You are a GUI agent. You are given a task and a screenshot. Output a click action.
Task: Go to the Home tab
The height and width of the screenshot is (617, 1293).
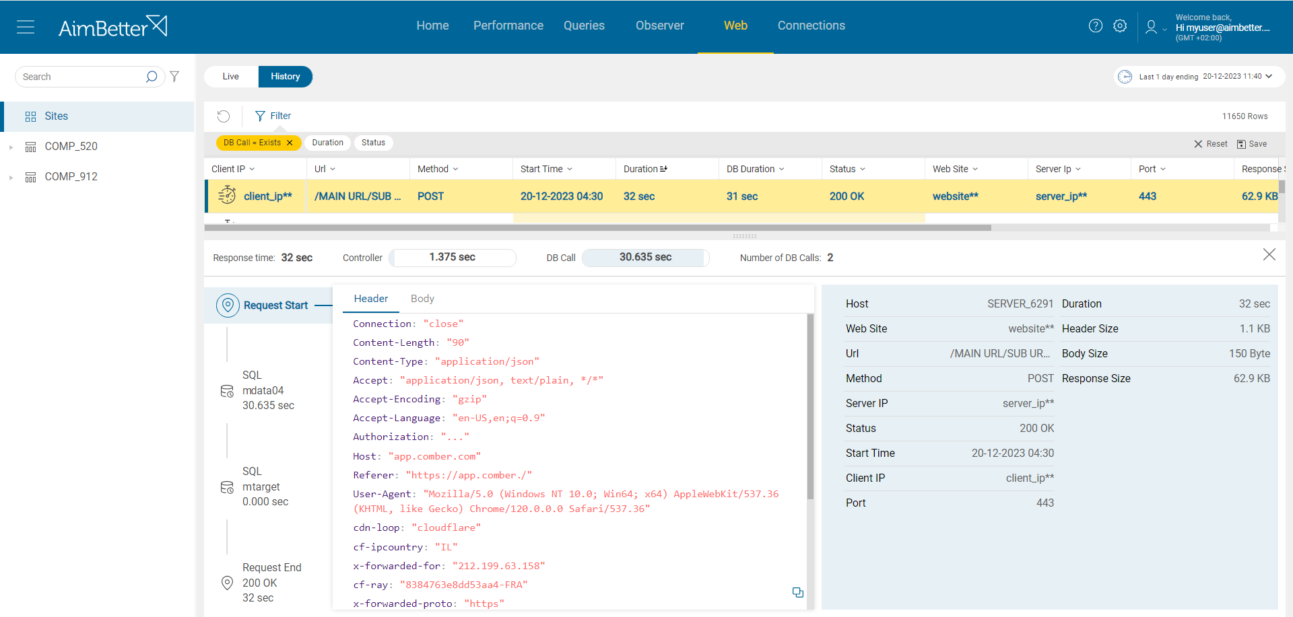click(x=432, y=26)
